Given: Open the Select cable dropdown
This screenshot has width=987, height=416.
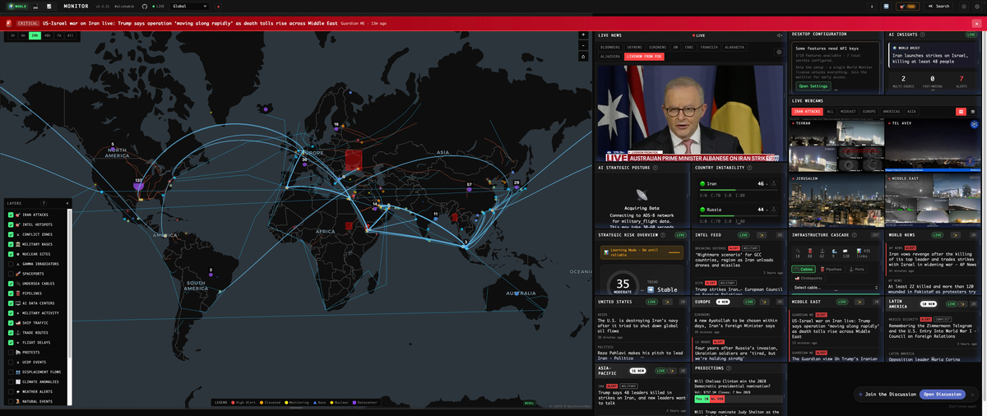Looking at the screenshot, I should (x=836, y=288).
